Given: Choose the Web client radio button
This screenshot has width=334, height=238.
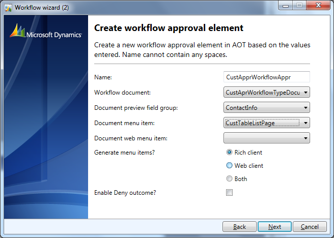Looking at the screenshot, I should click(229, 165).
